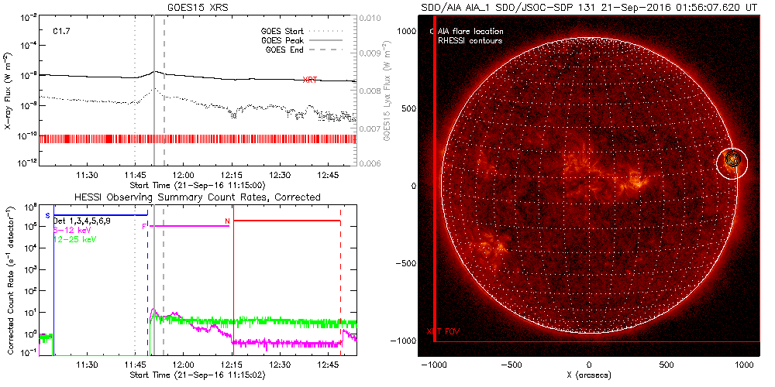Click the red XRT label on GOES plot
This screenshot has height=387, width=775.
(310, 80)
